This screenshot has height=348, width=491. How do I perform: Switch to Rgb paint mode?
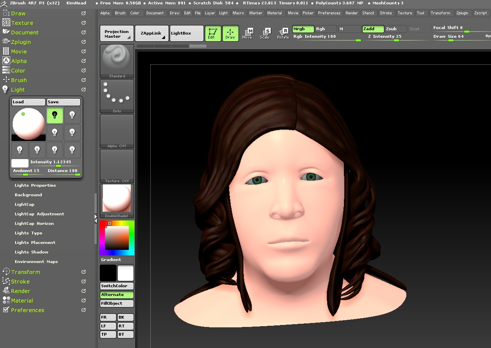point(326,29)
